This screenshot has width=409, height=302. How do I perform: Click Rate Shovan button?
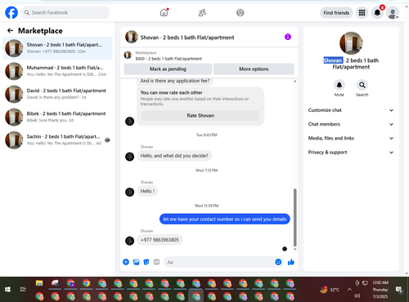click(200, 116)
